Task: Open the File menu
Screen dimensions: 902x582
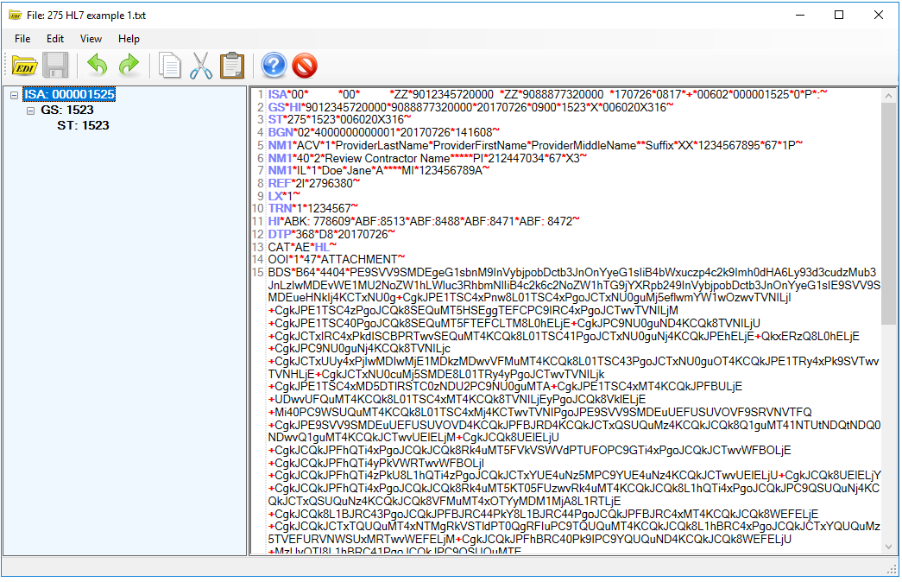Action: [22, 39]
